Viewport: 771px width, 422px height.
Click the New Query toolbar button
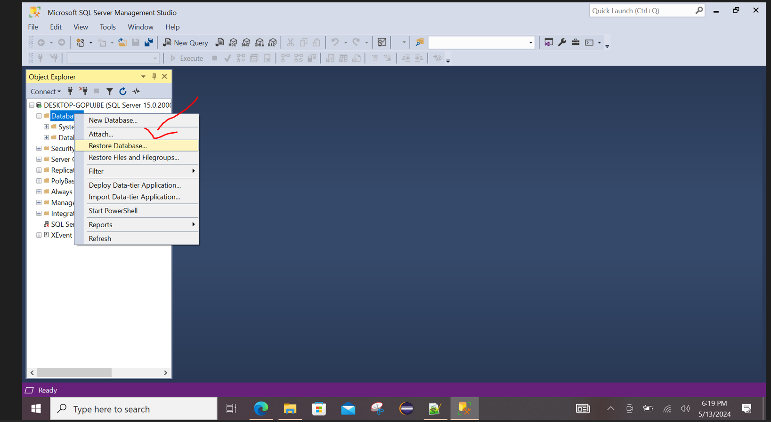(185, 42)
